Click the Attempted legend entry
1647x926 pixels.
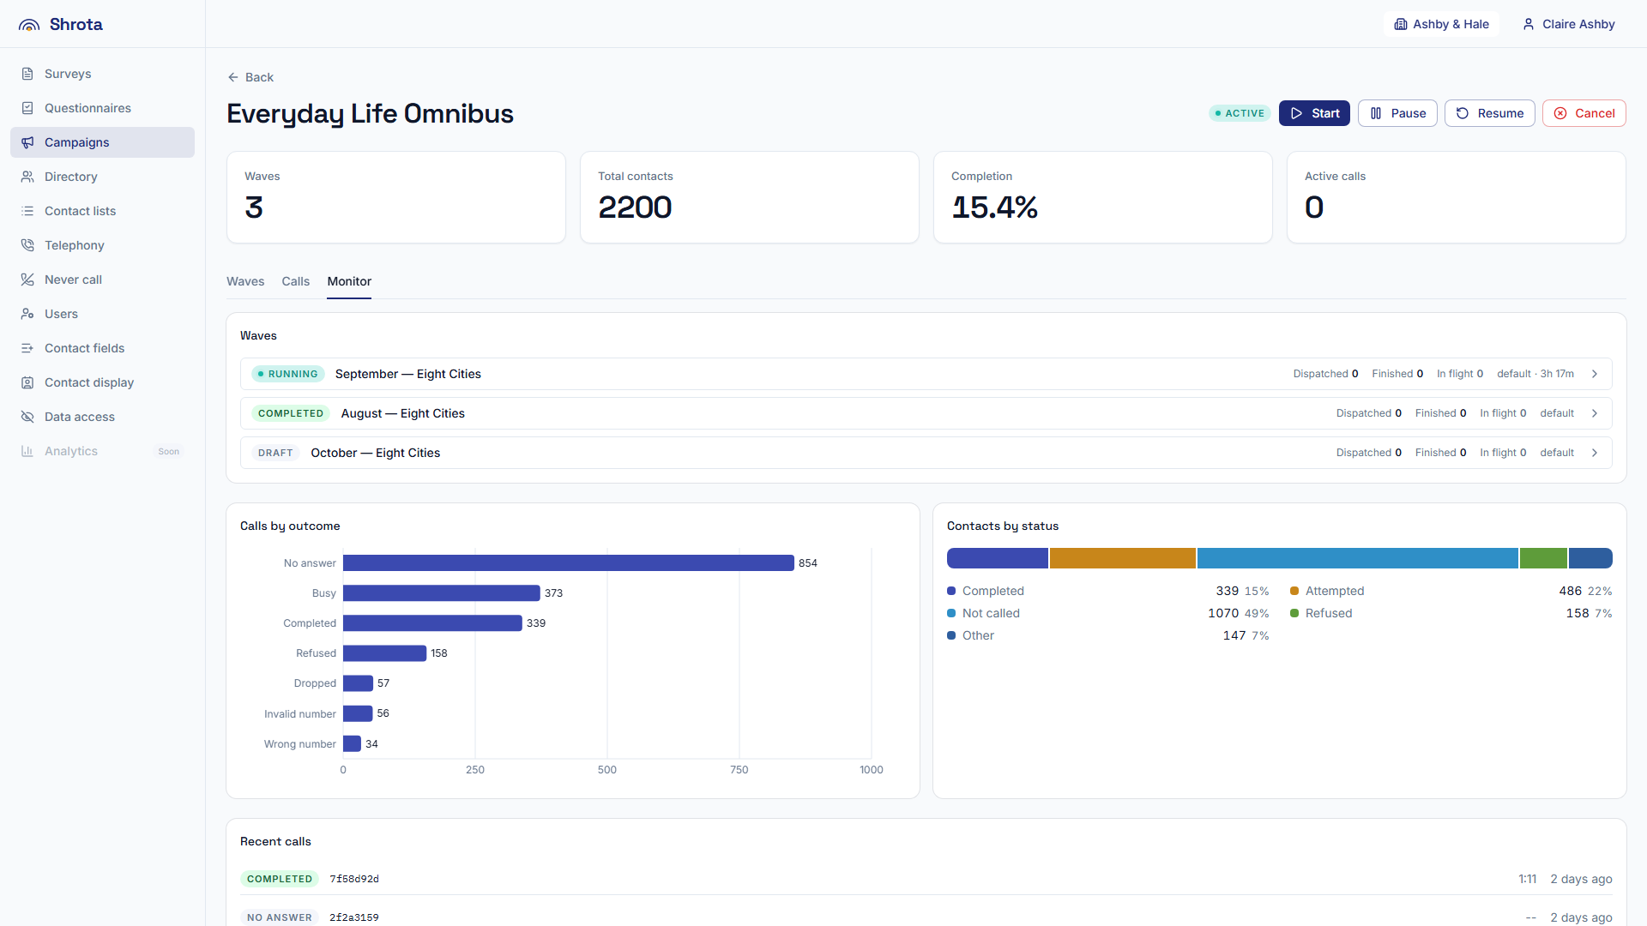coord(1451,591)
